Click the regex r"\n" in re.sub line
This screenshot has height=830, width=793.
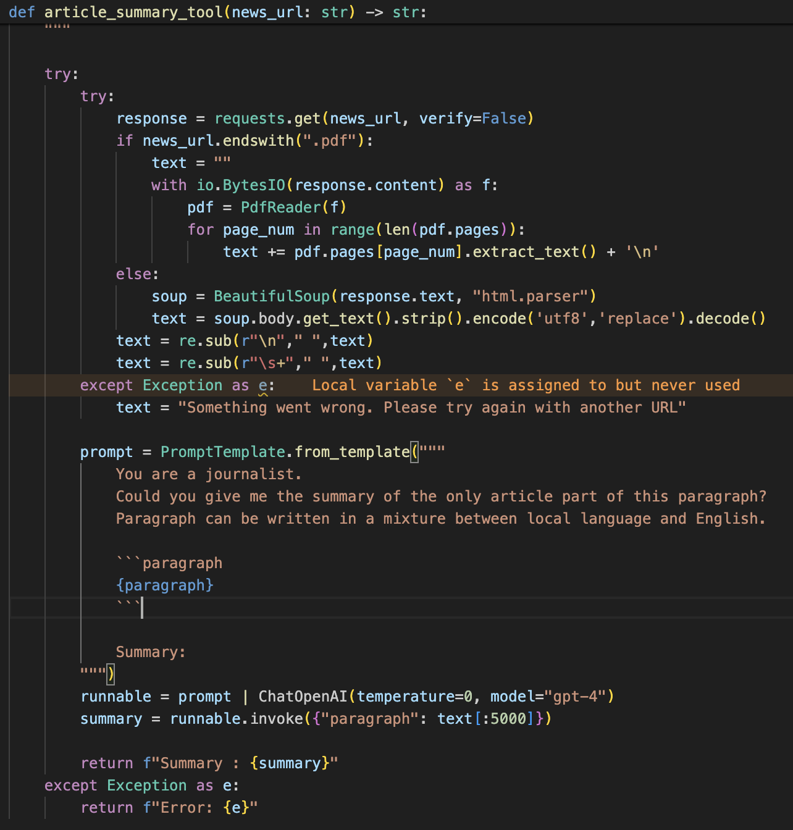pos(263,341)
